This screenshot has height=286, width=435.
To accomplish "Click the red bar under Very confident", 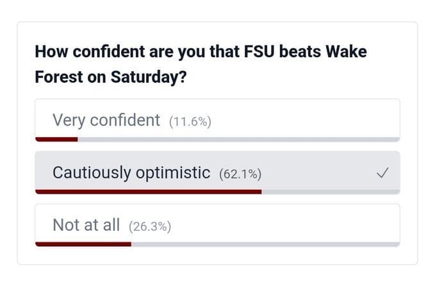I will 56,139.
